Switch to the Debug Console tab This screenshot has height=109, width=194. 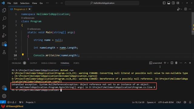(48, 63)
